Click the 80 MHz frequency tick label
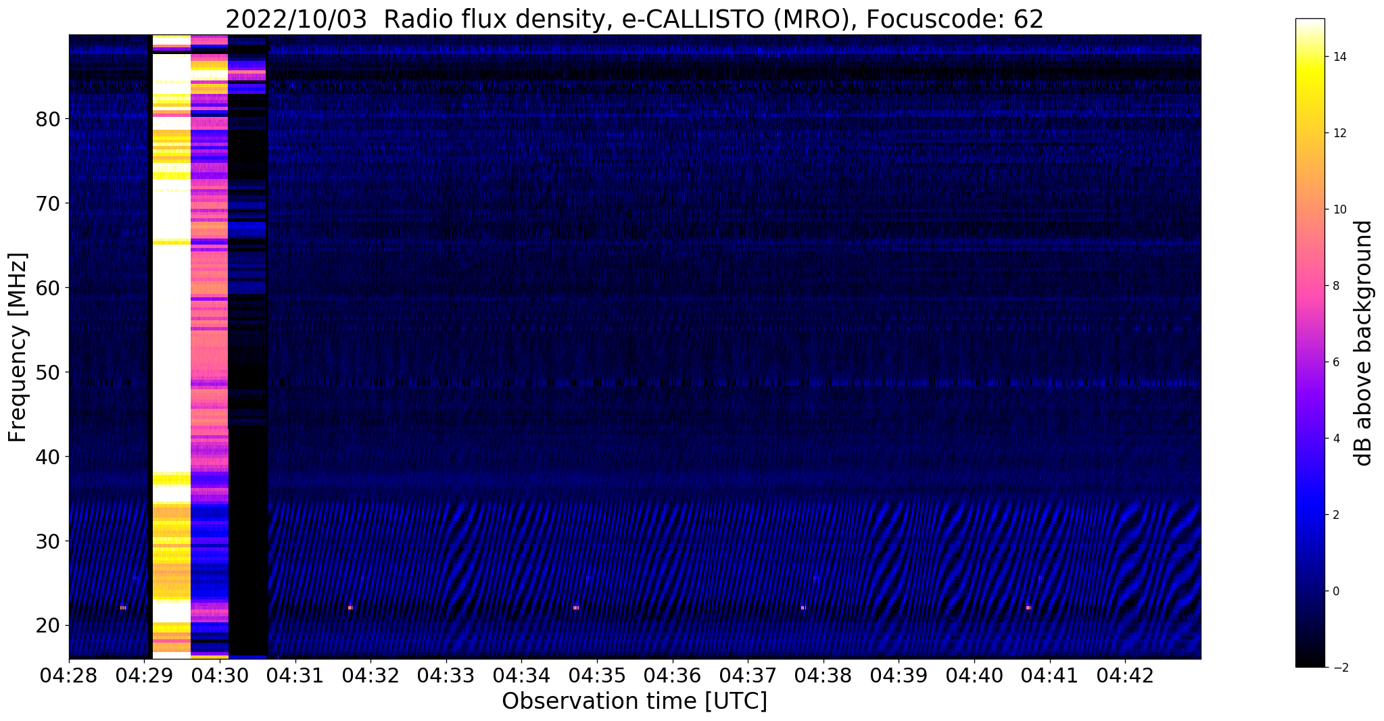The width and height of the screenshot is (1384, 721). coord(47,119)
